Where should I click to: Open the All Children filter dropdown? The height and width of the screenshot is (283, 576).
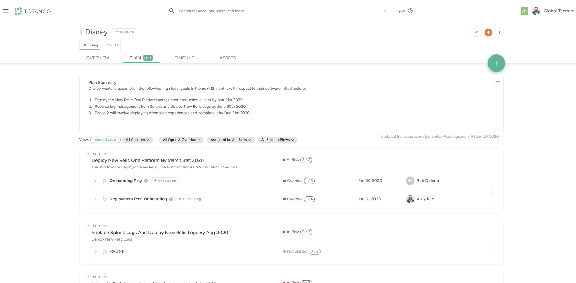[137, 140]
